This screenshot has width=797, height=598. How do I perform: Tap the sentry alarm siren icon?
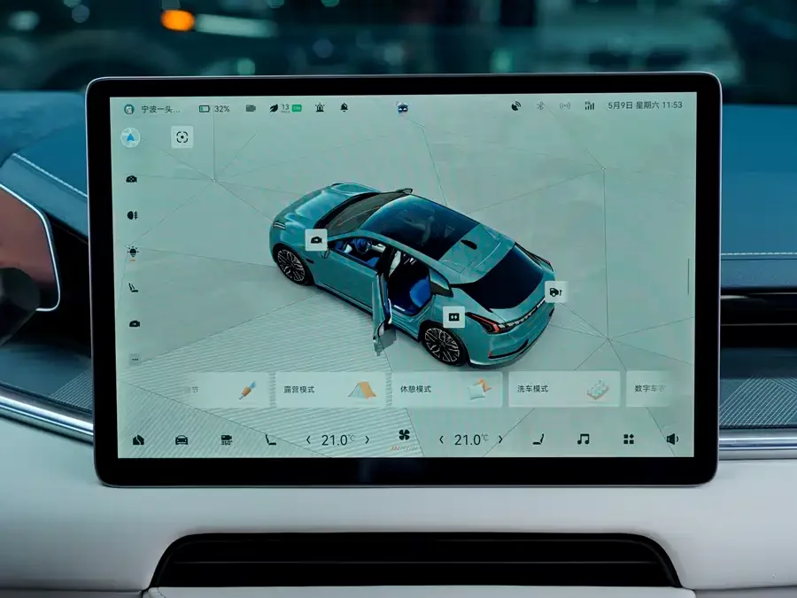[x=320, y=108]
